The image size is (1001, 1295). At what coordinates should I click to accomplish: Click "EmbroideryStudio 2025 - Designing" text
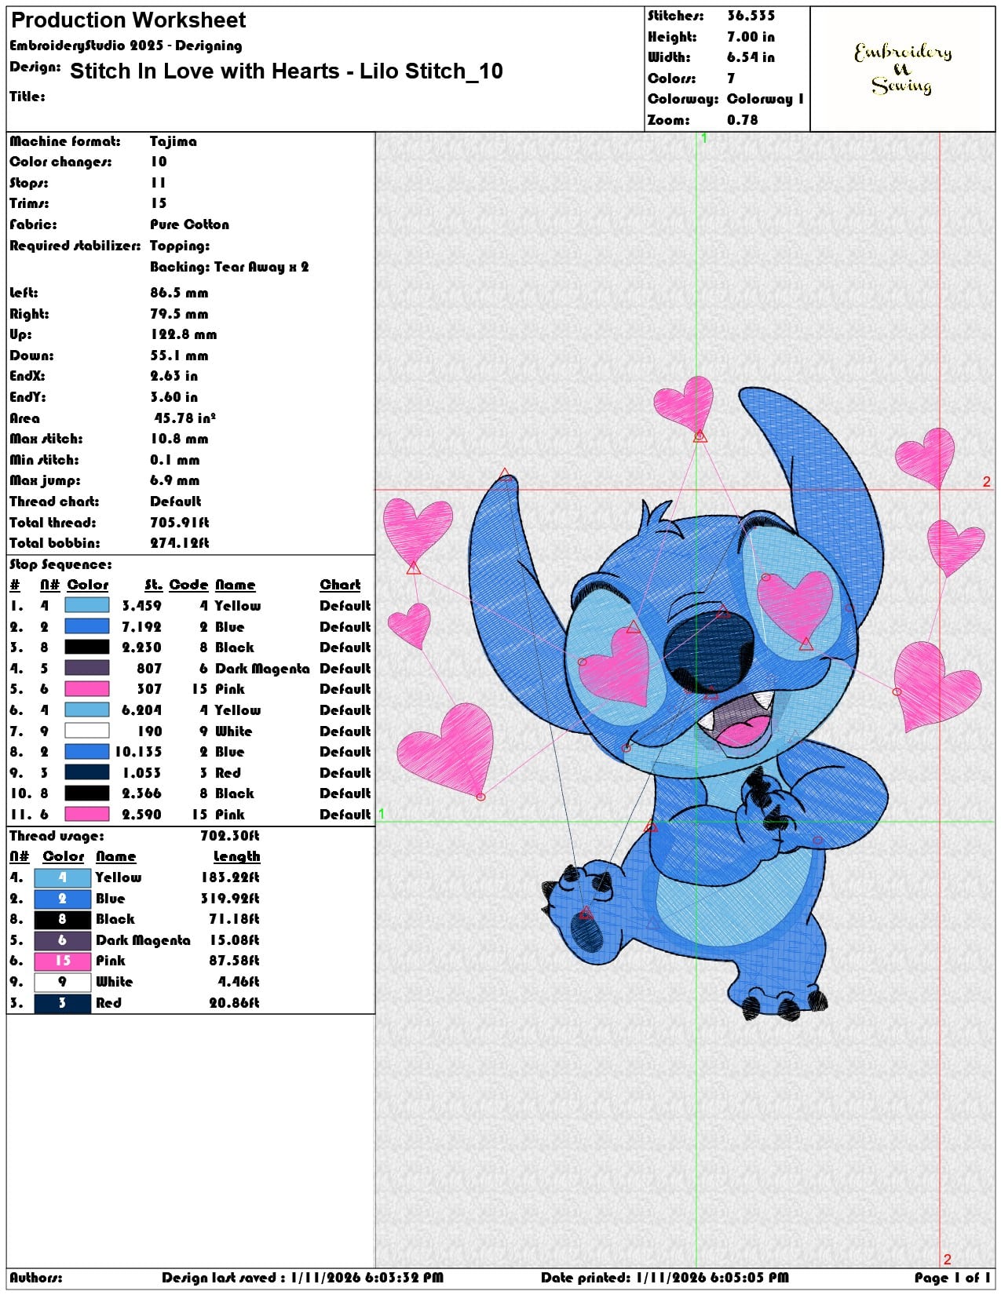[x=126, y=46]
